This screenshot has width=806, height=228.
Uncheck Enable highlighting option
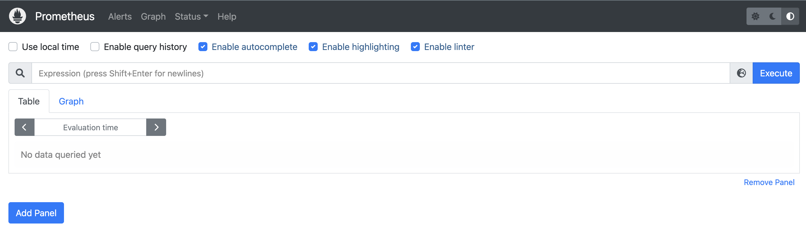[x=313, y=47]
